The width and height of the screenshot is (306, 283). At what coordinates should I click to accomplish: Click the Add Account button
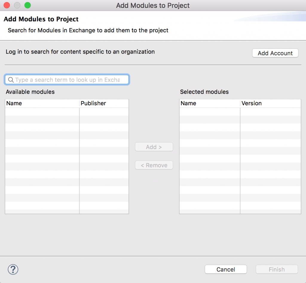pos(275,53)
